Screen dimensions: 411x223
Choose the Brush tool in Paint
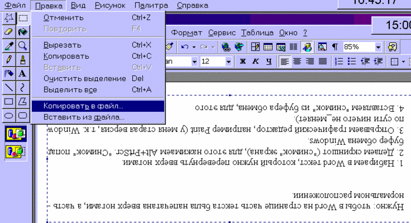(23, 60)
